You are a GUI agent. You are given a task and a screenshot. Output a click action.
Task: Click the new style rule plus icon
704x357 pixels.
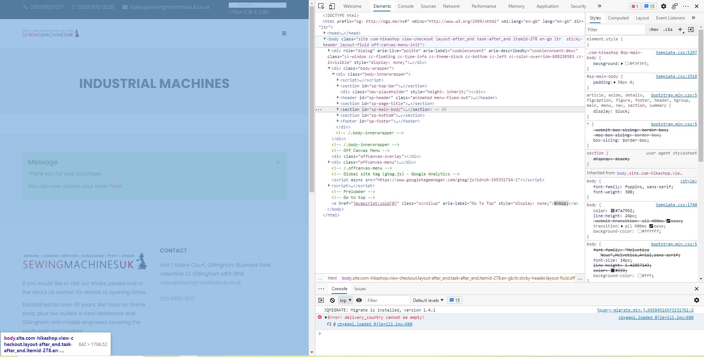[680, 29]
